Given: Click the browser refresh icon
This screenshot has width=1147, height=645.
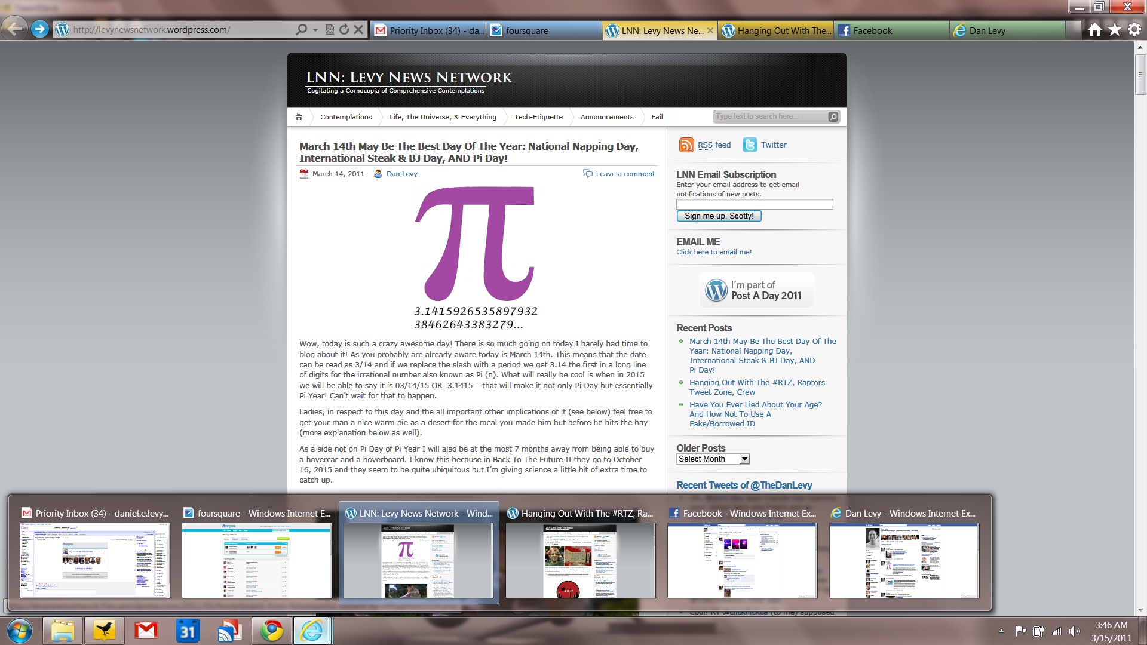Looking at the screenshot, I should pos(344,29).
